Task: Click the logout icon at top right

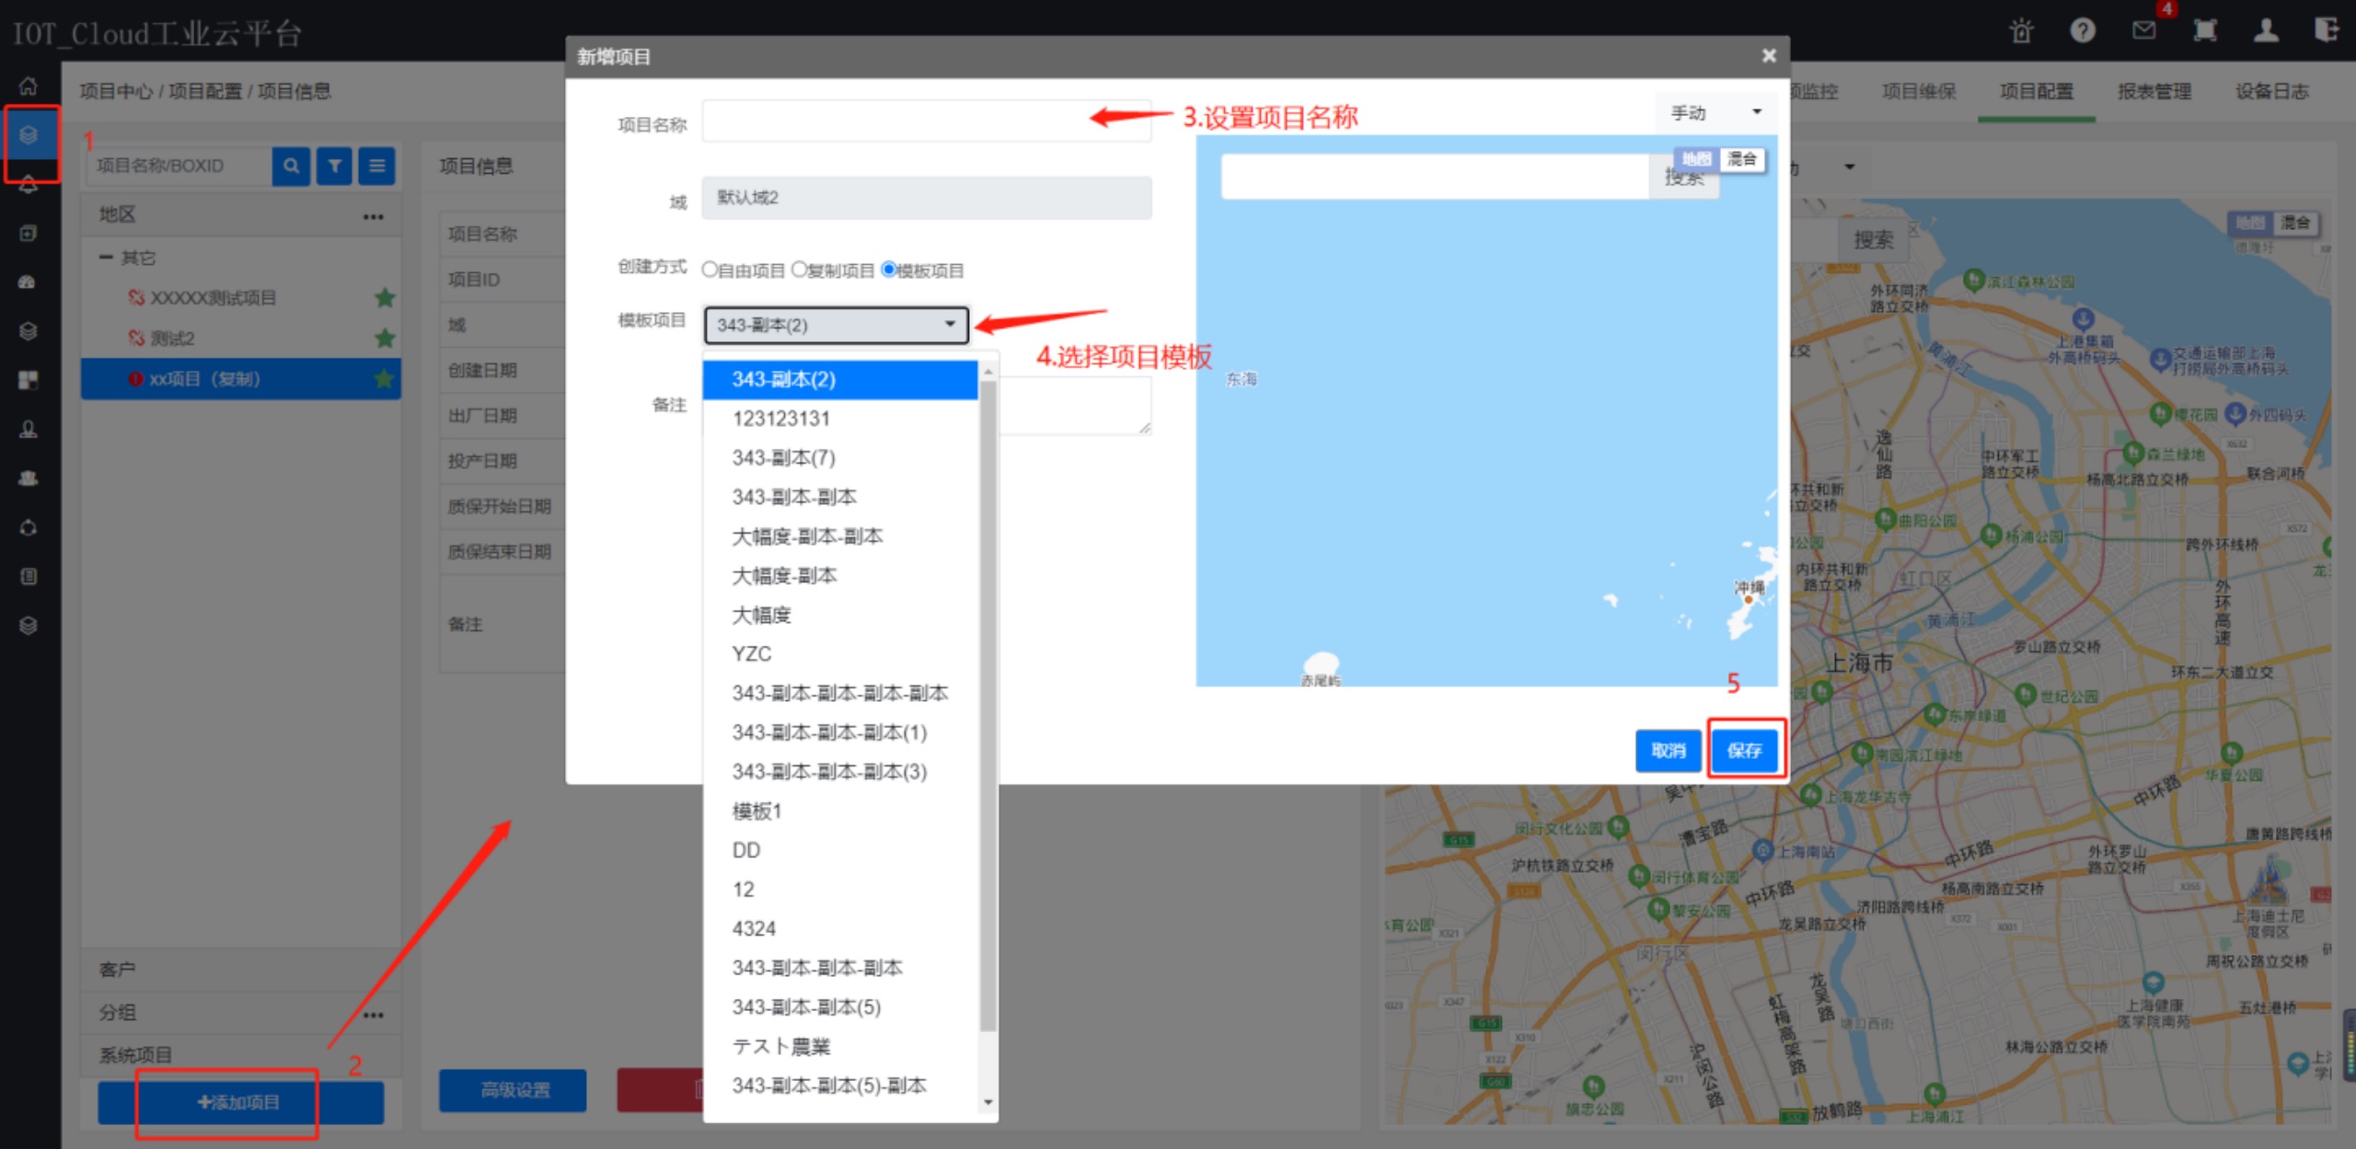Action: point(2326,31)
